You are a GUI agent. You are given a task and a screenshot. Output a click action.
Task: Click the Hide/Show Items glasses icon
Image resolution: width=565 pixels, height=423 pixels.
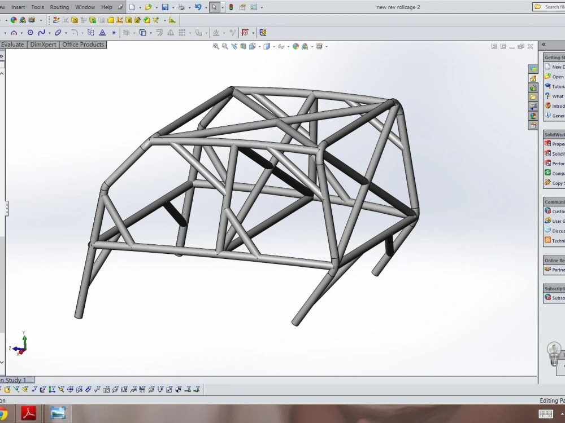click(281, 46)
